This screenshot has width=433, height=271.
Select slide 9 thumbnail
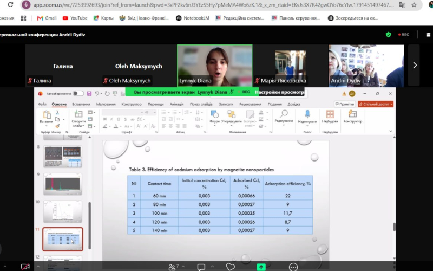coord(63,184)
